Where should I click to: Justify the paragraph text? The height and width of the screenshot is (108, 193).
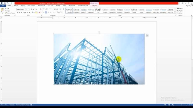(x=50, y=12)
